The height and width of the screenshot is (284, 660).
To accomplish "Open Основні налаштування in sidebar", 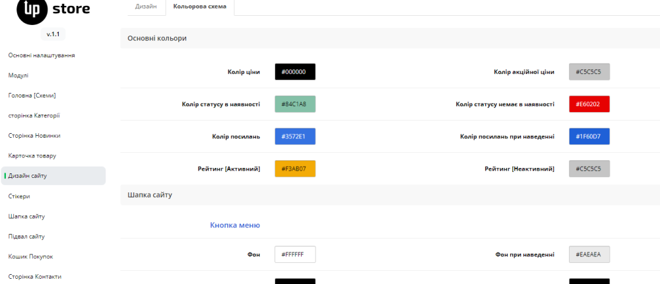I will click(42, 55).
